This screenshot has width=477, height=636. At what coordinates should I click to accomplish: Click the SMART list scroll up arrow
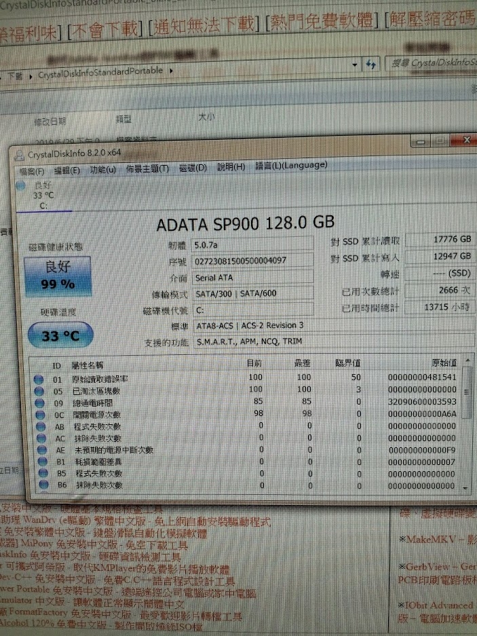coord(468,360)
